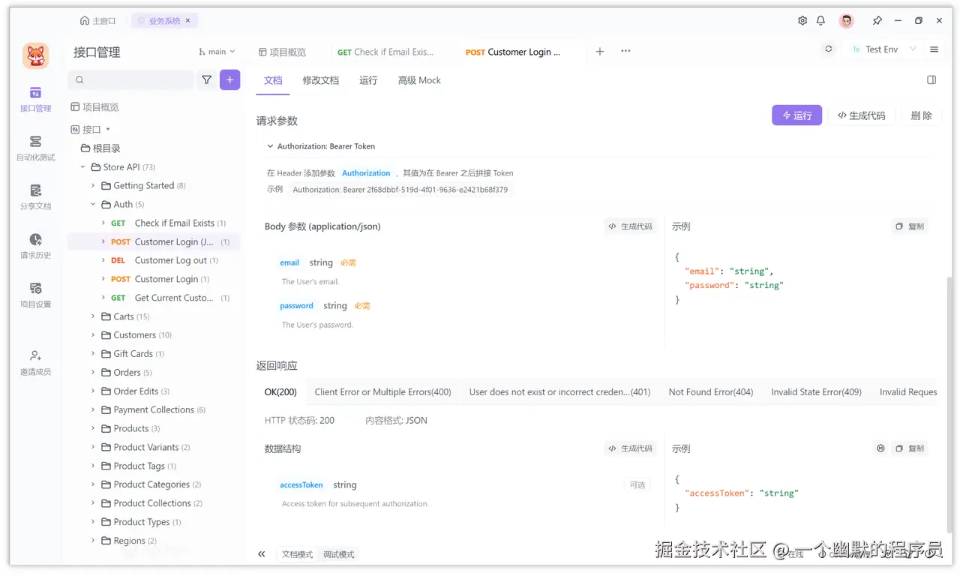This screenshot has width=960, height=576.
Task: Switch to 调试模式 at the bottom
Action: click(x=337, y=554)
